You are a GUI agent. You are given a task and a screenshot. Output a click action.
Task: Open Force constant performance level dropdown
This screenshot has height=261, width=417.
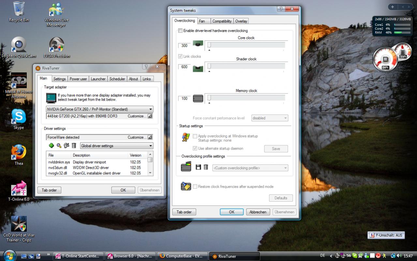click(270, 118)
